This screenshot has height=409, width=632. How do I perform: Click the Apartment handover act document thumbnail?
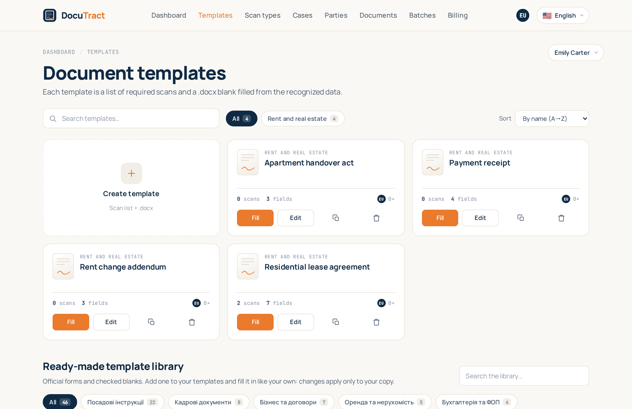click(x=248, y=162)
